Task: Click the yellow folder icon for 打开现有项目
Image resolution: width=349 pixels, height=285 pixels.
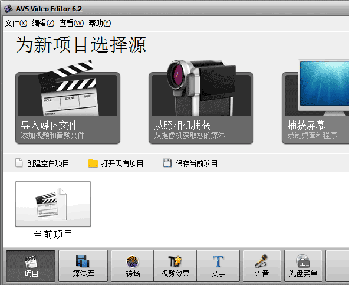Action: click(93, 163)
